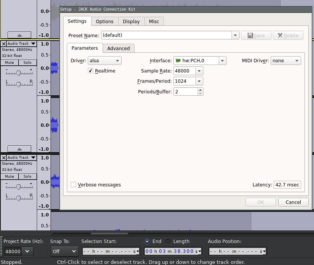Increase Periods/Buffer with the up stepper arrow
This screenshot has height=265, width=314.
[201, 90]
